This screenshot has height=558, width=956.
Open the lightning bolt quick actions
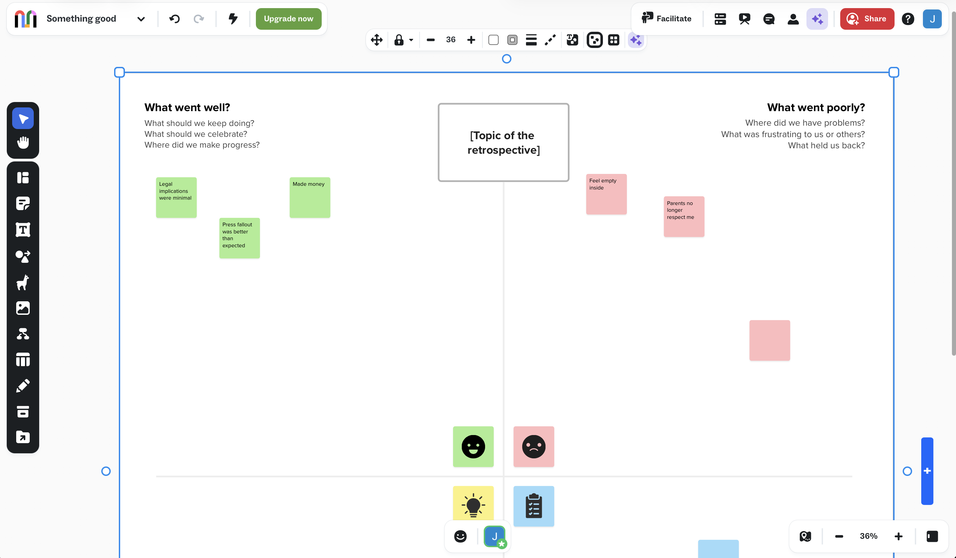[x=233, y=19]
